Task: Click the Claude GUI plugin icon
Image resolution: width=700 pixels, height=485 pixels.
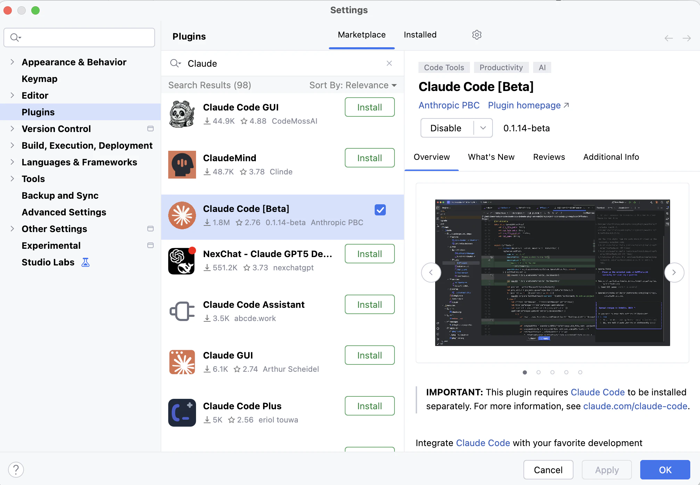Action: (182, 362)
